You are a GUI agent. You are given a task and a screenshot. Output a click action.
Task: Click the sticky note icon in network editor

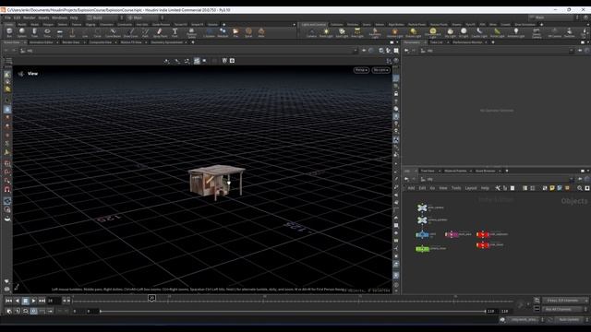[552, 188]
